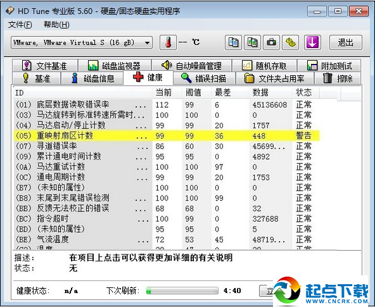375x307 pixels.
Task: Click the 警告 status cell
Action: click(x=303, y=135)
